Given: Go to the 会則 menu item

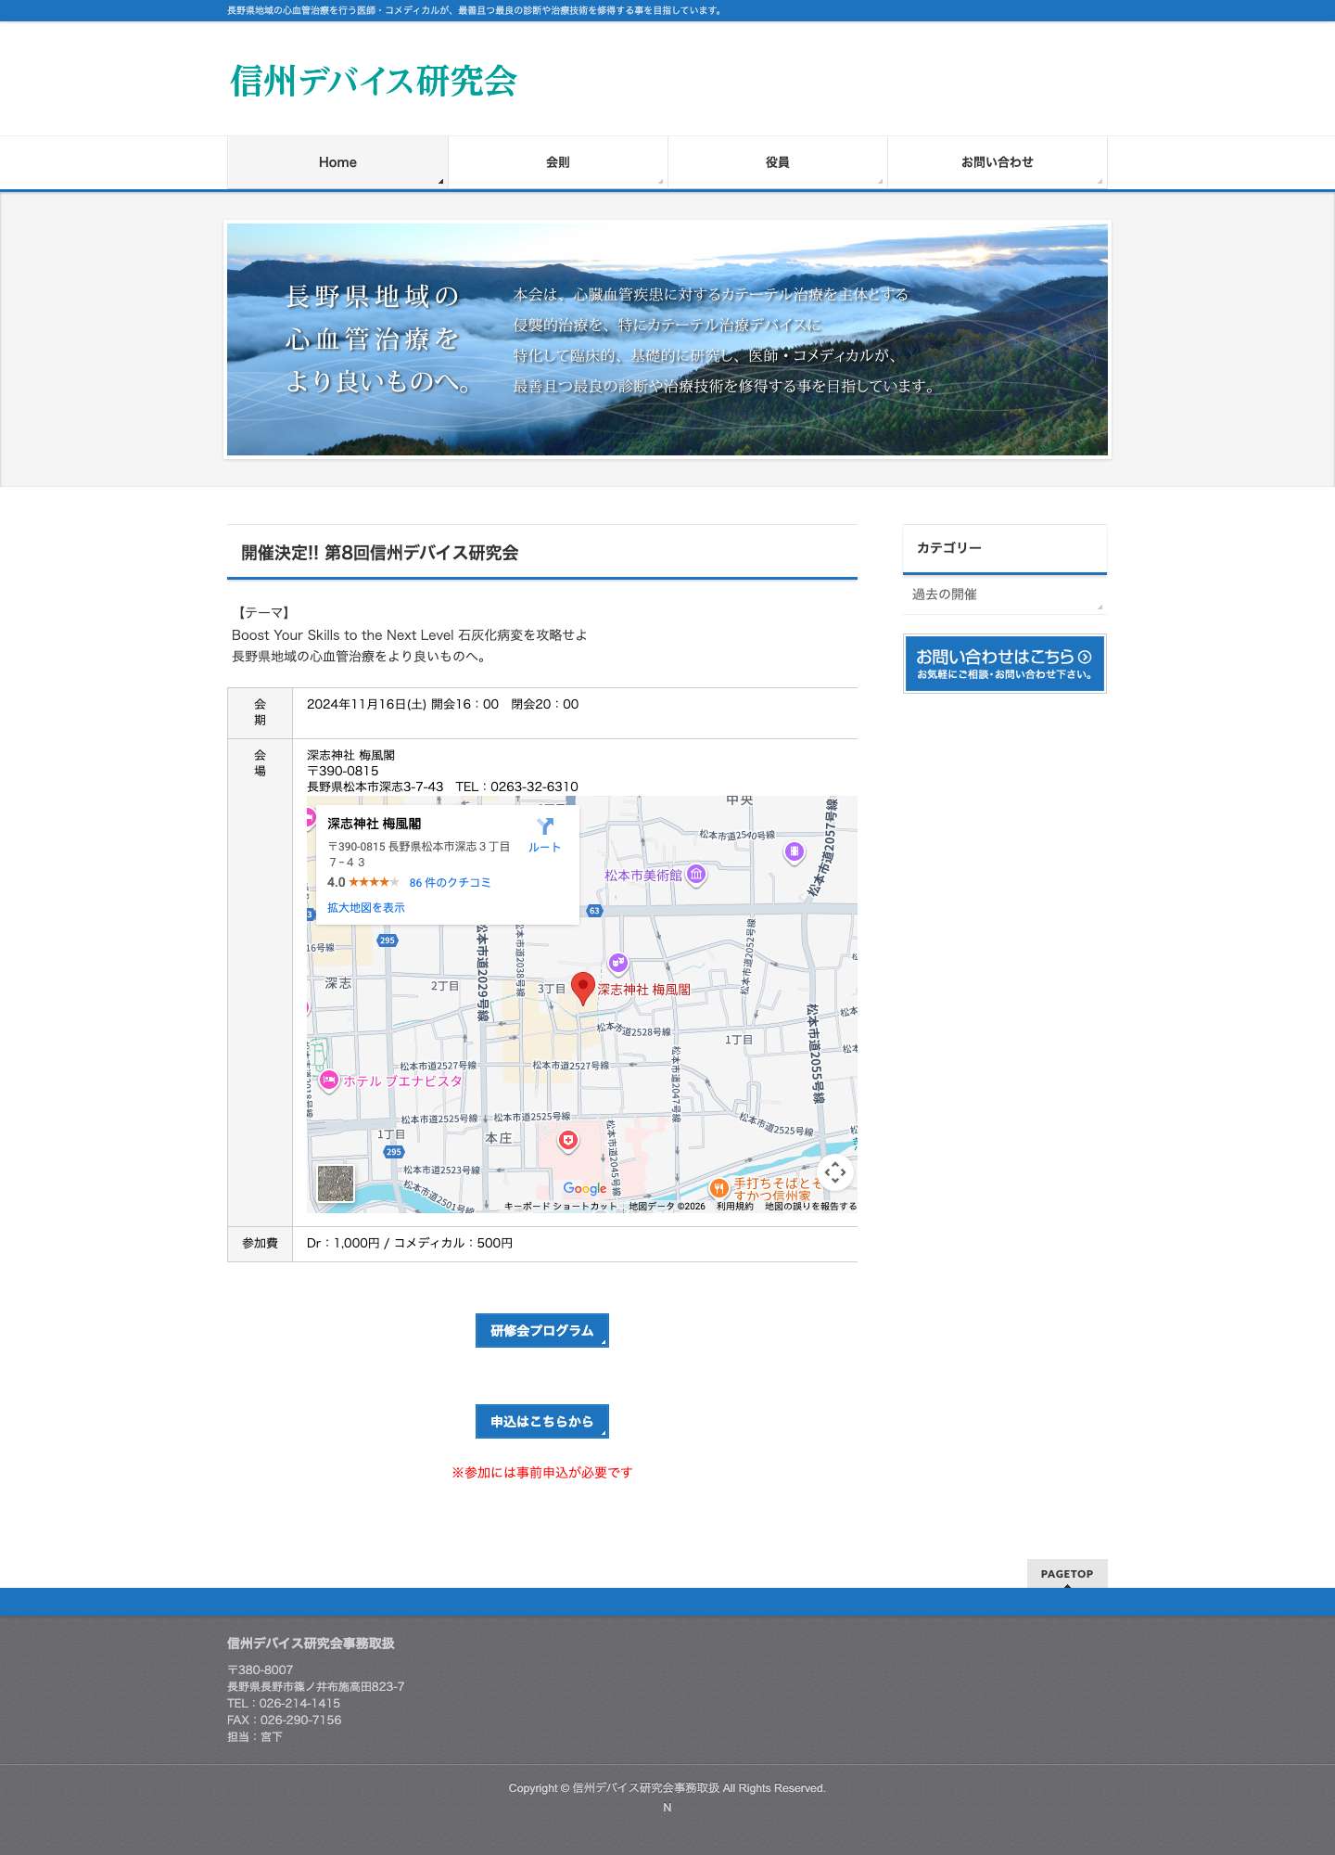Looking at the screenshot, I should click(x=558, y=162).
